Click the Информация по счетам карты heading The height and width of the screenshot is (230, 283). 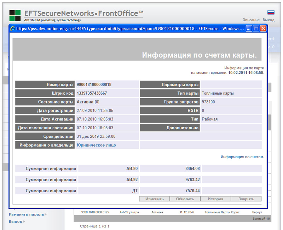click(199, 55)
